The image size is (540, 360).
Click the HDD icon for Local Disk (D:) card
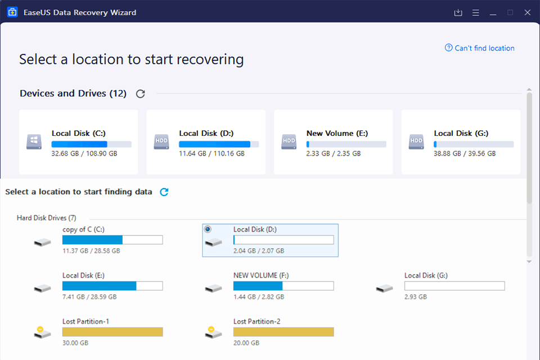161,142
